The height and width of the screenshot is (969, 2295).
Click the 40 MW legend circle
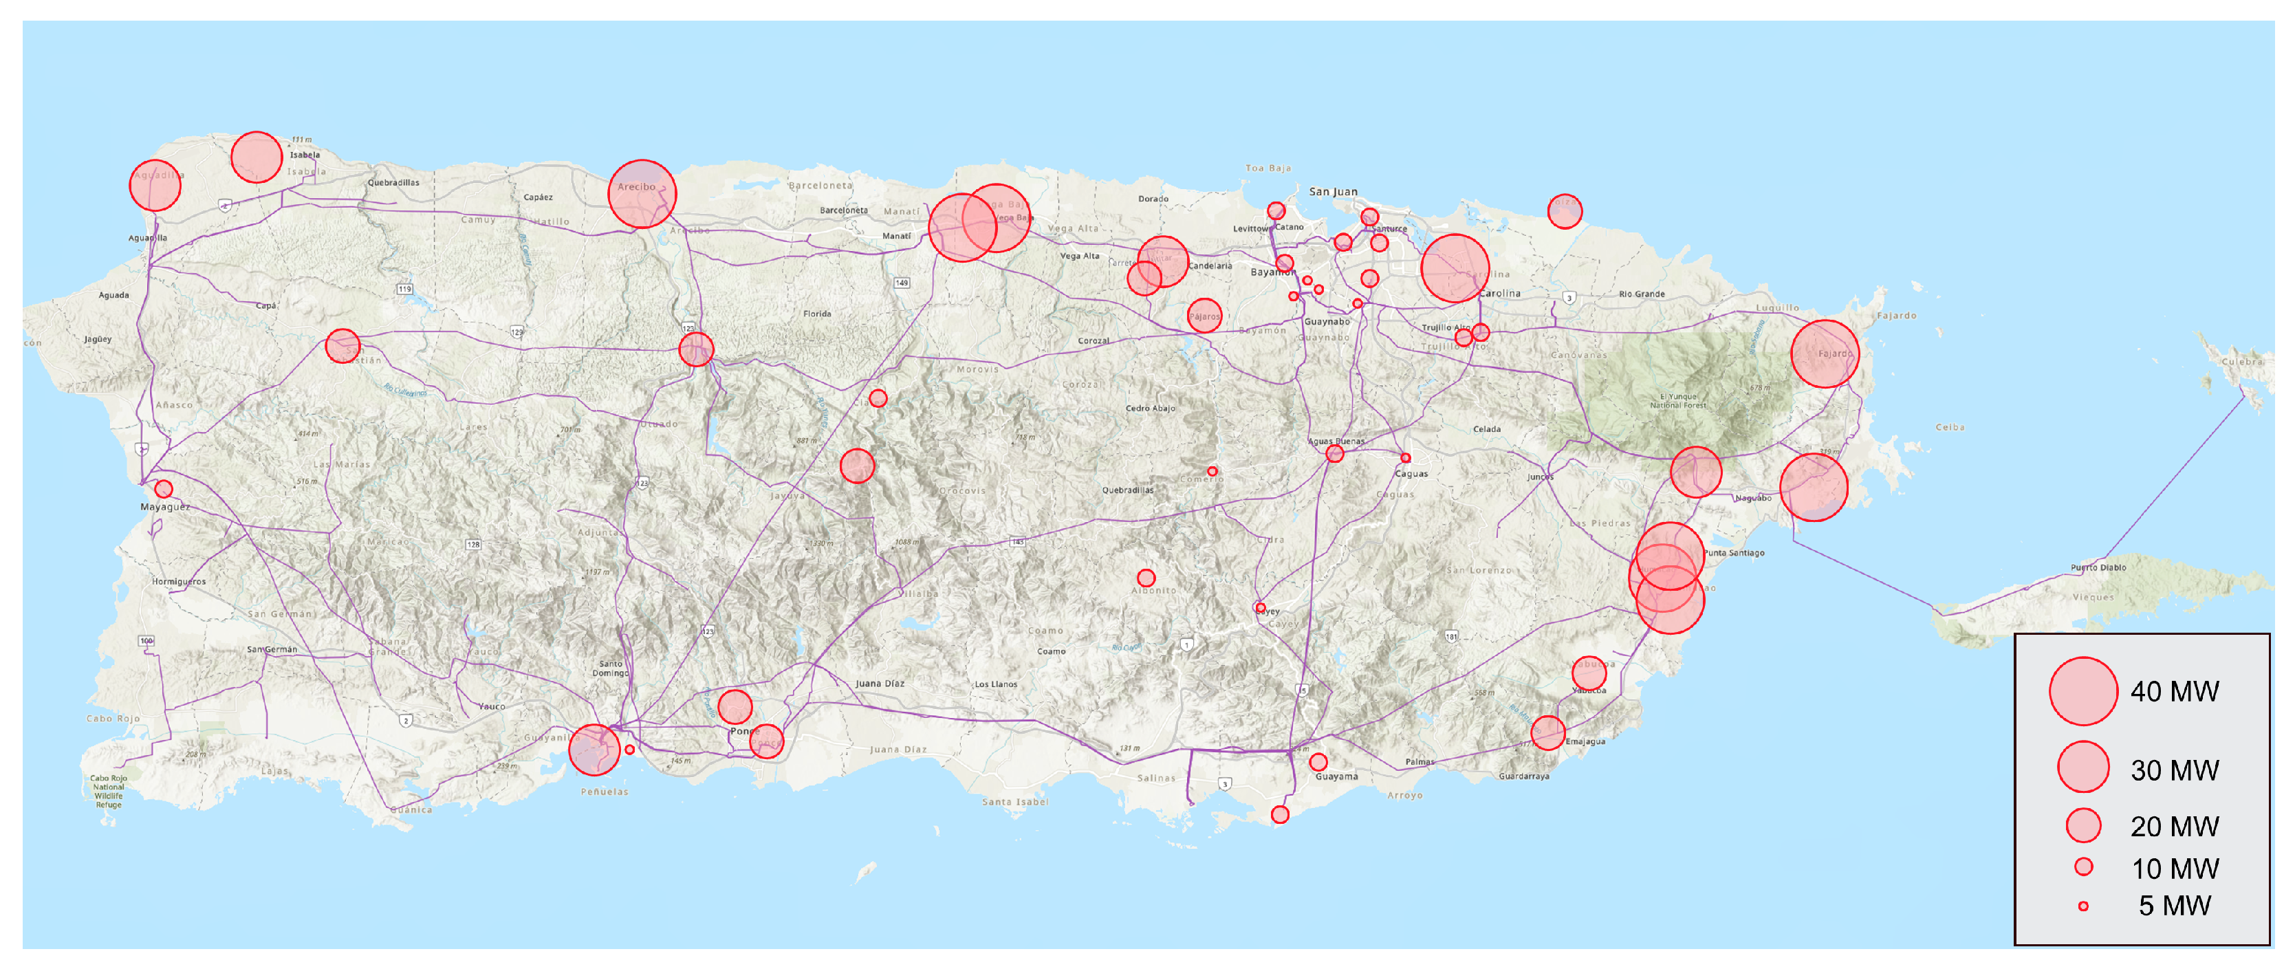(2083, 691)
